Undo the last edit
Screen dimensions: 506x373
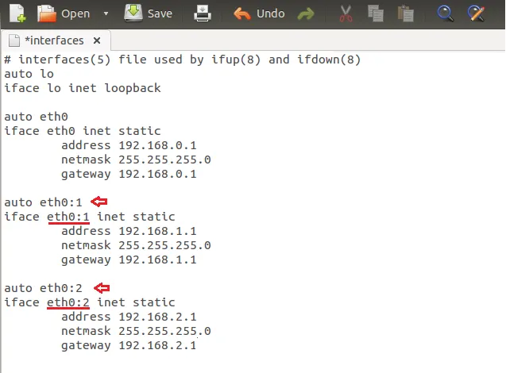coord(260,13)
